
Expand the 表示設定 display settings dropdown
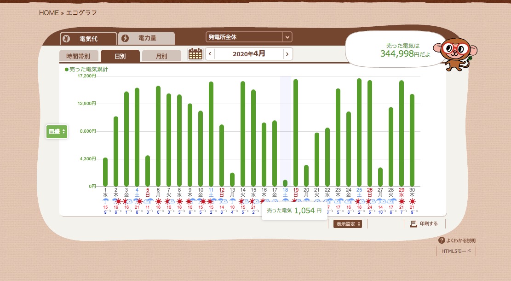click(347, 224)
